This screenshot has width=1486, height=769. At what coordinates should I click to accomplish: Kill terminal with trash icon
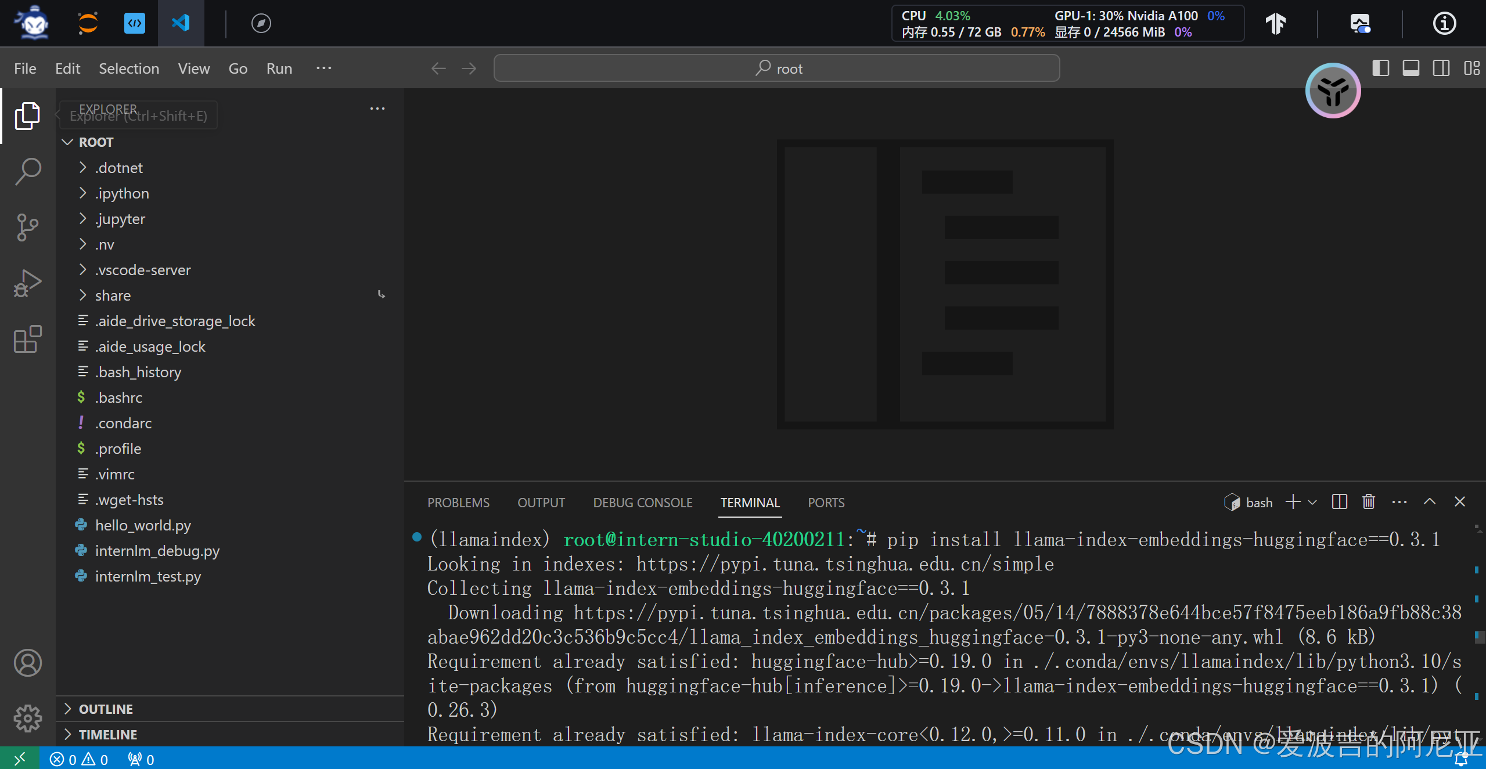1369,502
